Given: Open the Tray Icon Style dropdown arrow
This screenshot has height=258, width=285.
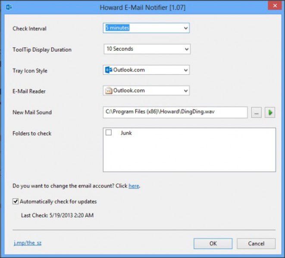Looking at the screenshot, I should coord(186,70).
